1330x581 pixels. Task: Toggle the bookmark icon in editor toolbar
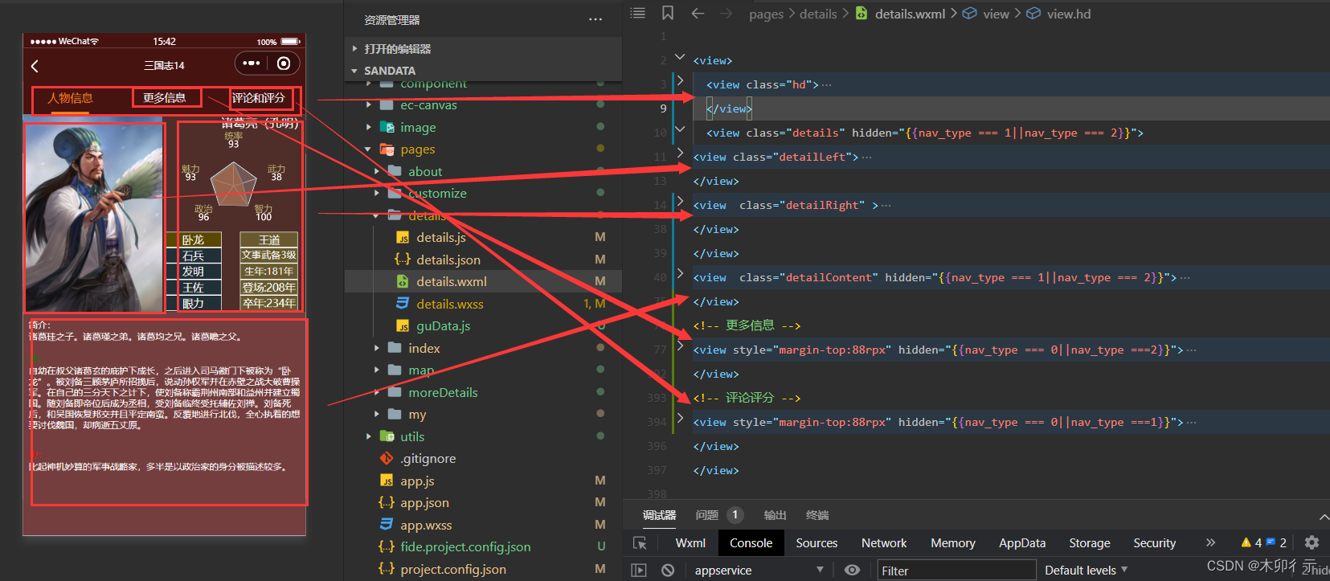point(668,13)
